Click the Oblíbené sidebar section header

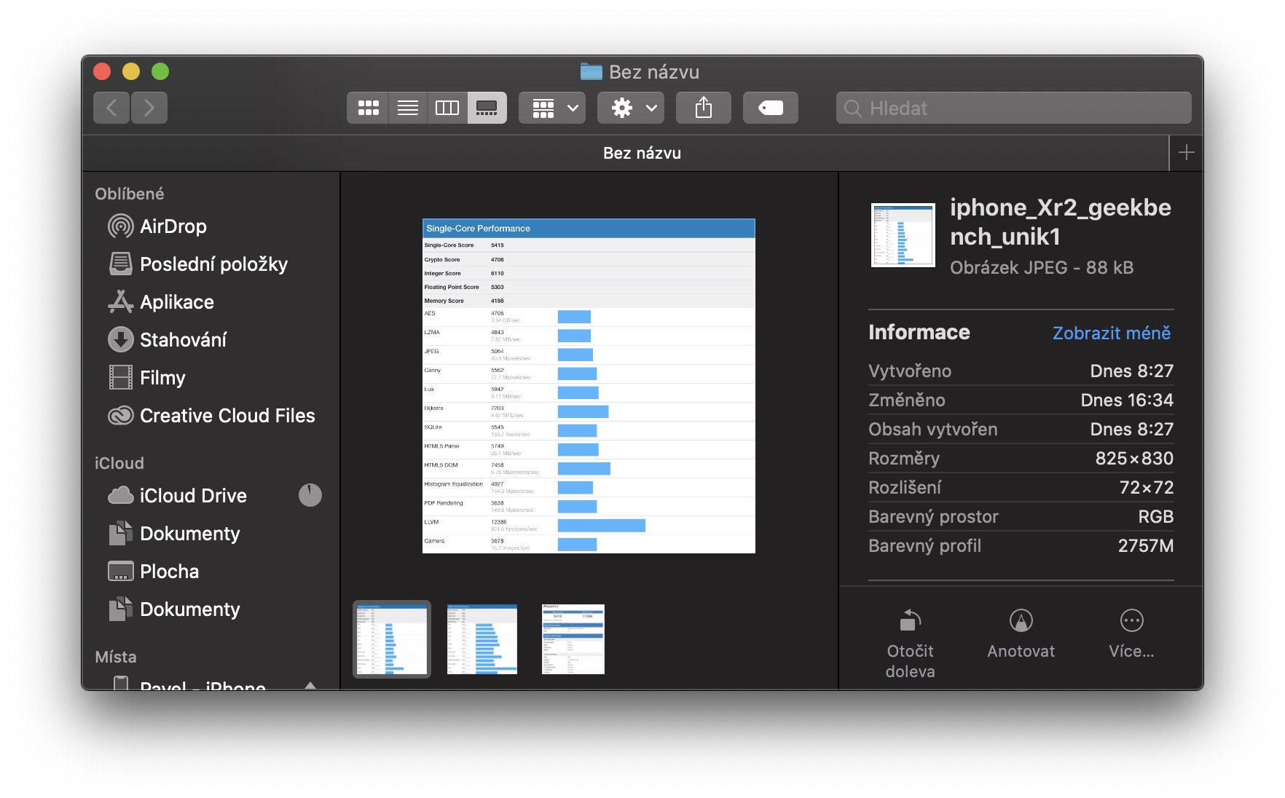[x=130, y=194]
